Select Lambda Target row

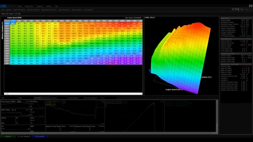click(x=236, y=74)
